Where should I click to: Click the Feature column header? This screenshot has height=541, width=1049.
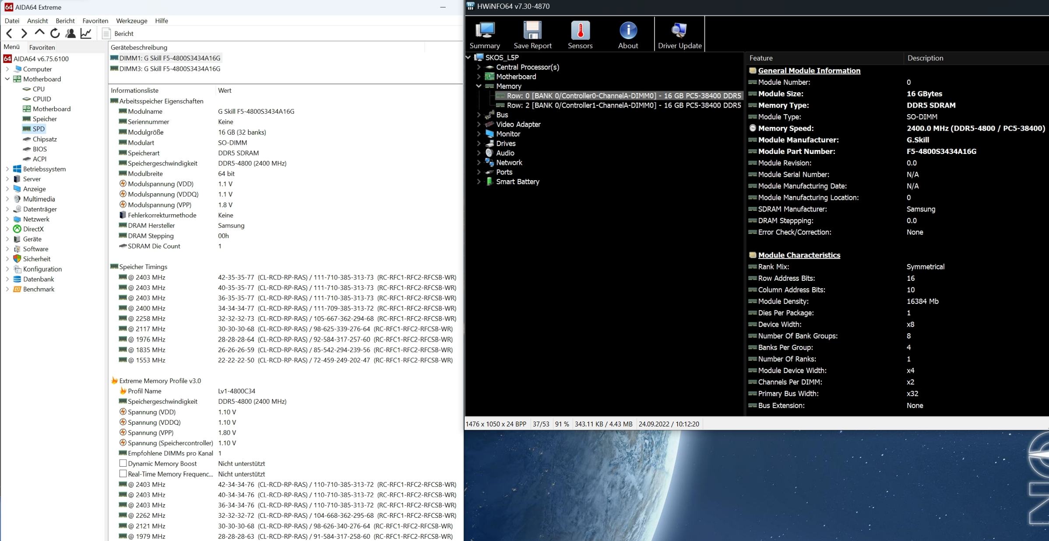pyautogui.click(x=824, y=58)
